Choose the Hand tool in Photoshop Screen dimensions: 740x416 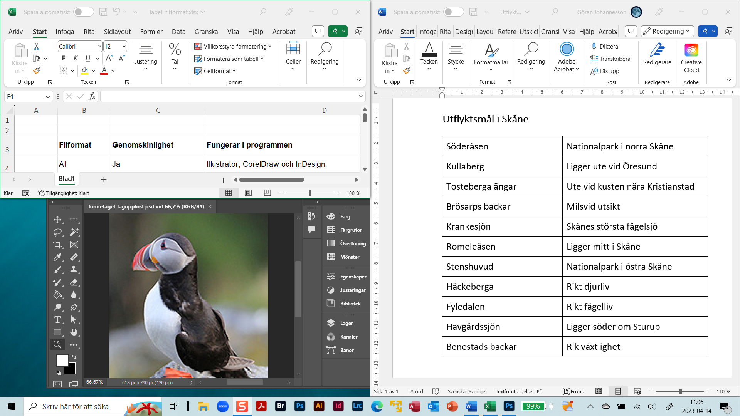click(74, 332)
